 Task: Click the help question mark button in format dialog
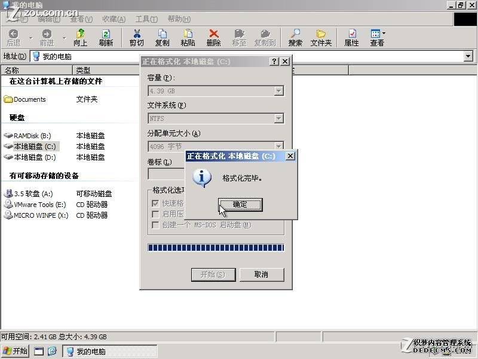click(274, 62)
